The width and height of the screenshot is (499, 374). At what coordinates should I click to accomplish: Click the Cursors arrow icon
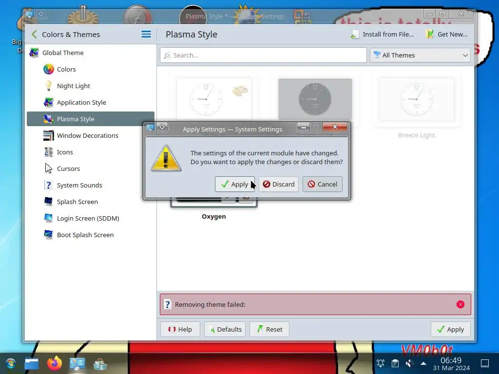tap(48, 168)
